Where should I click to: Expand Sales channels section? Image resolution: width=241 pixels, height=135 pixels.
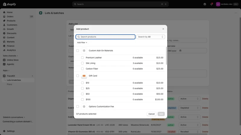(10, 56)
